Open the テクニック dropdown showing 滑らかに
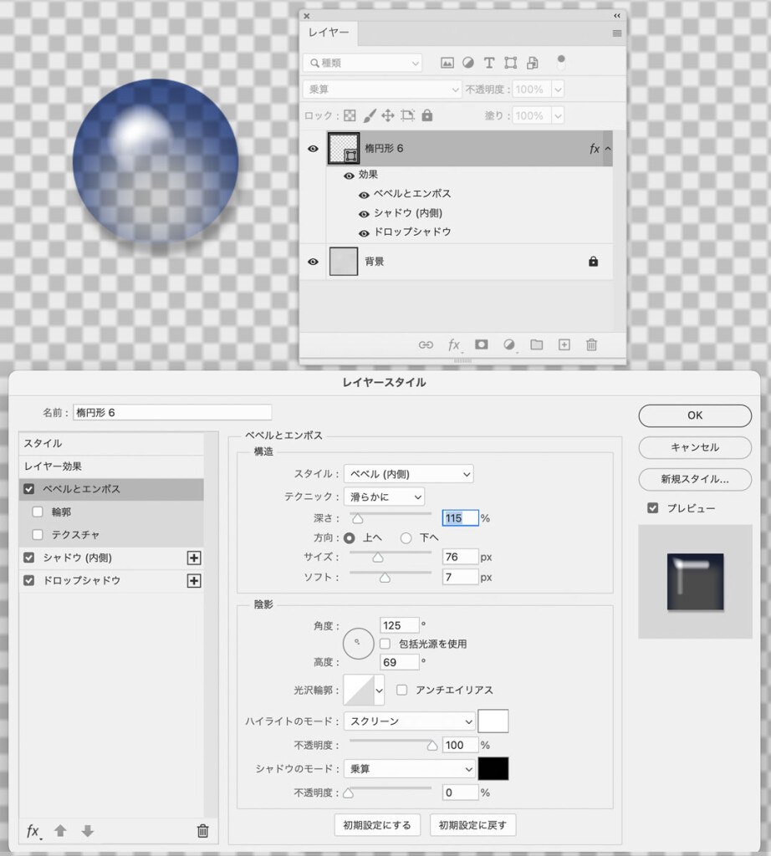771x856 pixels. point(385,497)
